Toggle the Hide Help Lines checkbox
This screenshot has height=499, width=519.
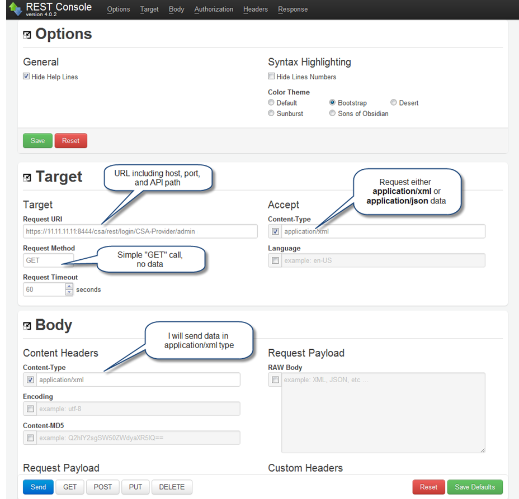[26, 77]
